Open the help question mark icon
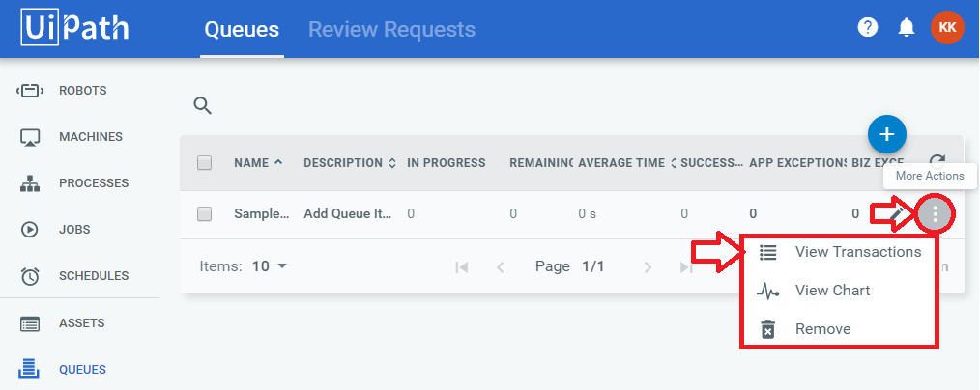Viewport: 980px width, 390px height. click(868, 27)
